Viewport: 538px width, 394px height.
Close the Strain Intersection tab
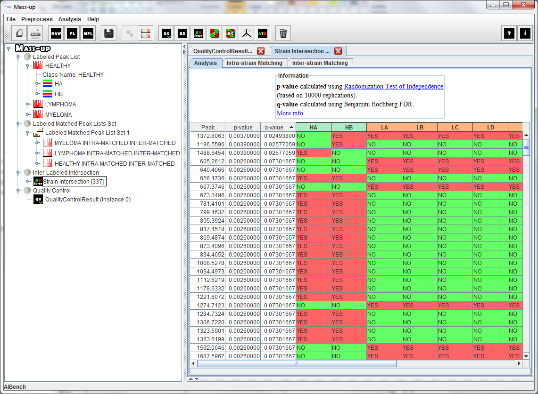(x=338, y=51)
